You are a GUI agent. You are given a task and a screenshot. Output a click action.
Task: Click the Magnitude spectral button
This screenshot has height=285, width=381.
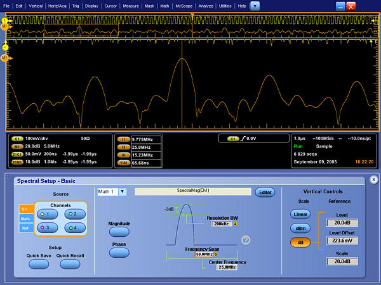click(119, 232)
